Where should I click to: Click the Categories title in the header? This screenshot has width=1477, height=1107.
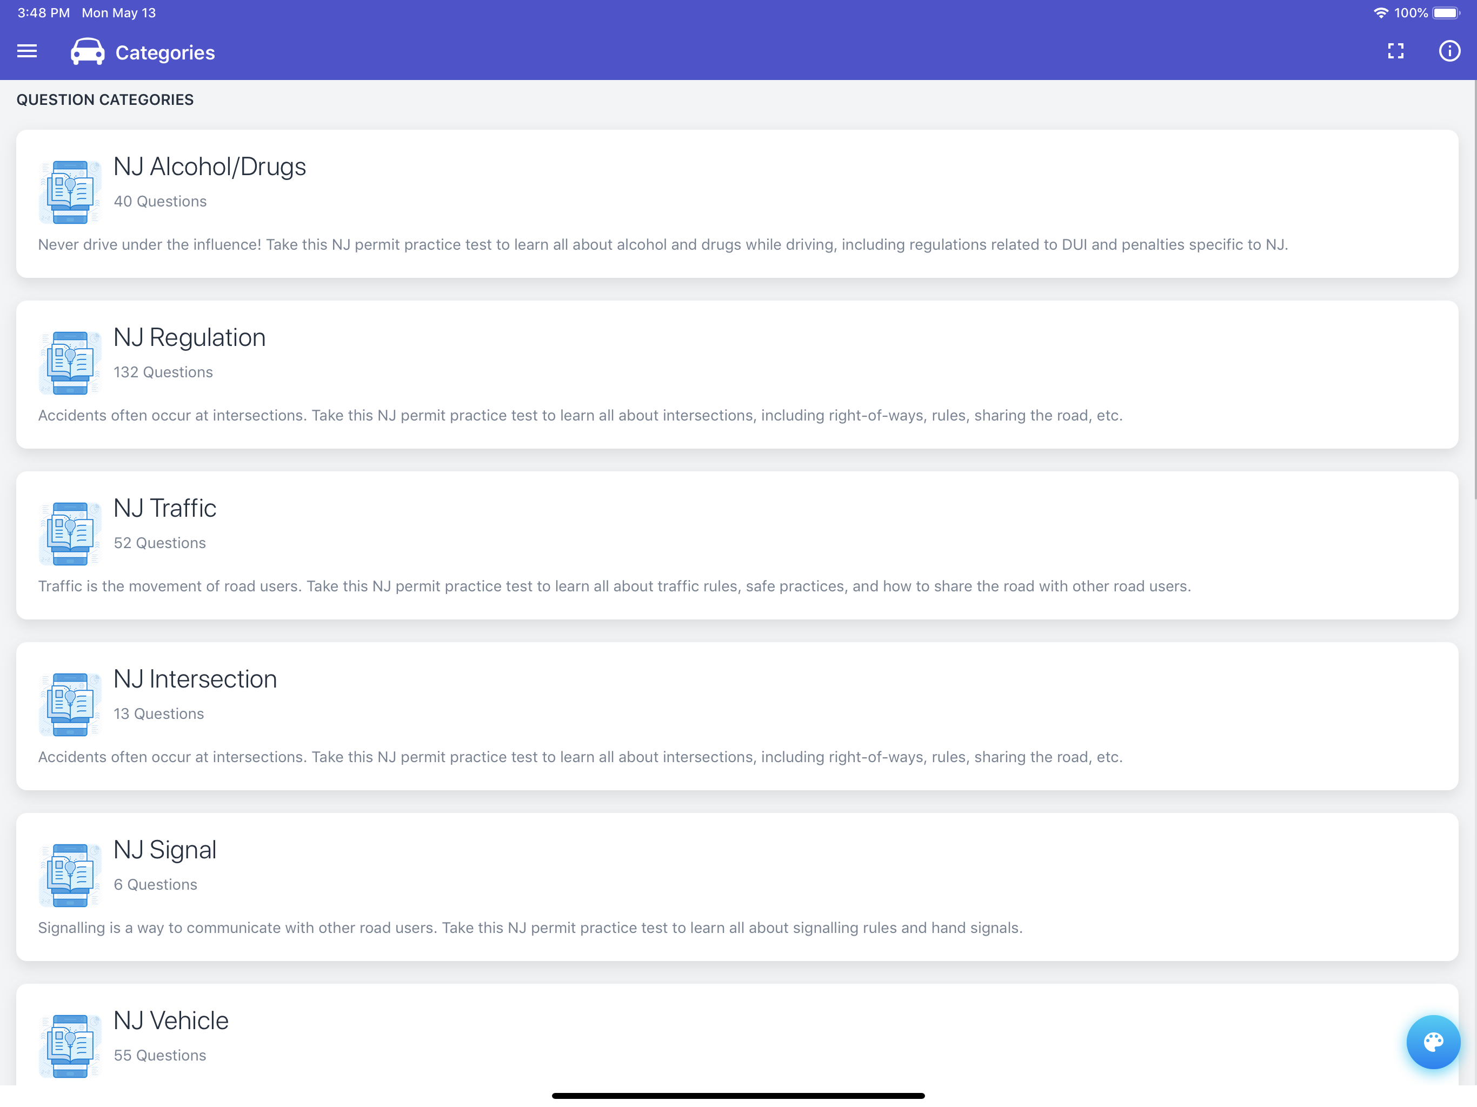click(165, 51)
